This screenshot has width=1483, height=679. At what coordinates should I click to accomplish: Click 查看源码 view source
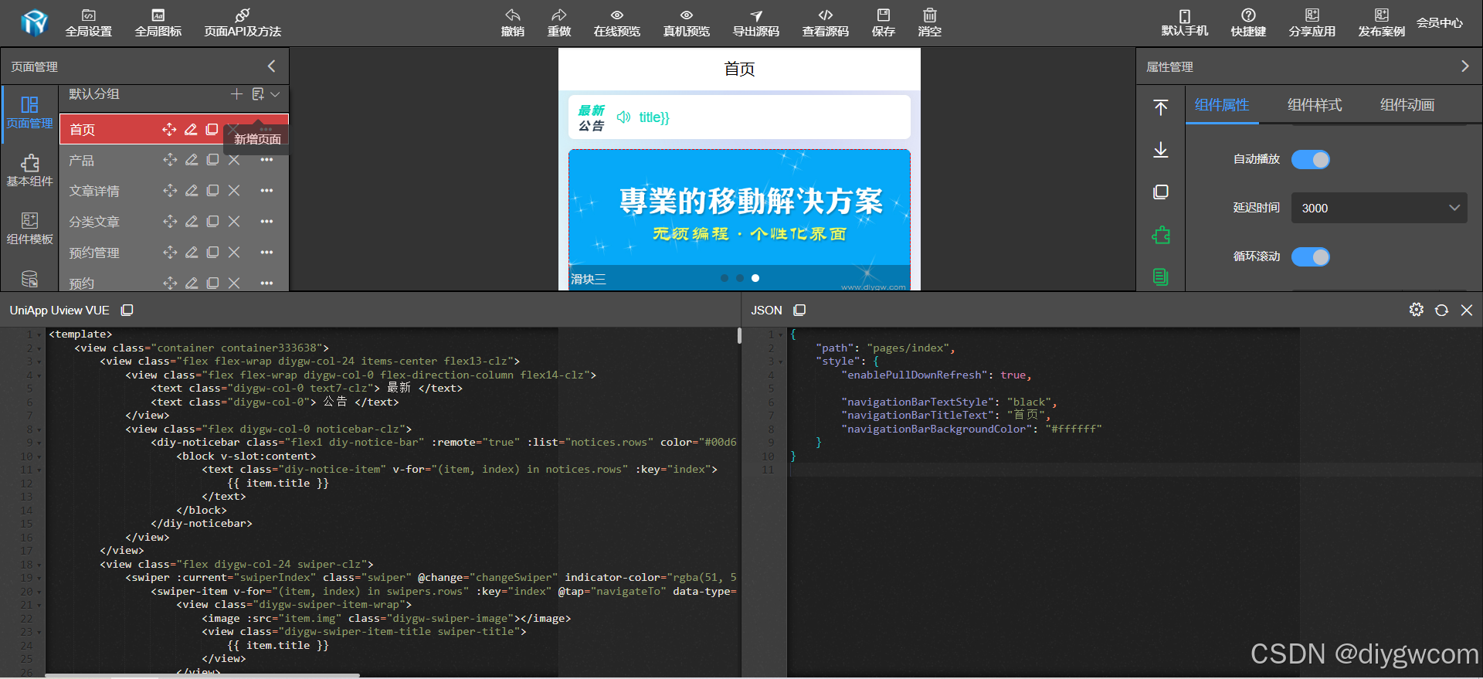pyautogui.click(x=826, y=23)
